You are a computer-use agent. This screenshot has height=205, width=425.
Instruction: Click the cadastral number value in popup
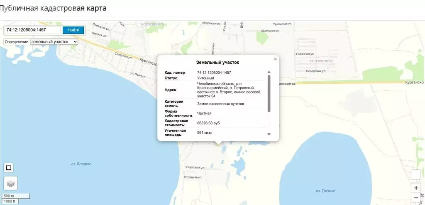(214, 72)
